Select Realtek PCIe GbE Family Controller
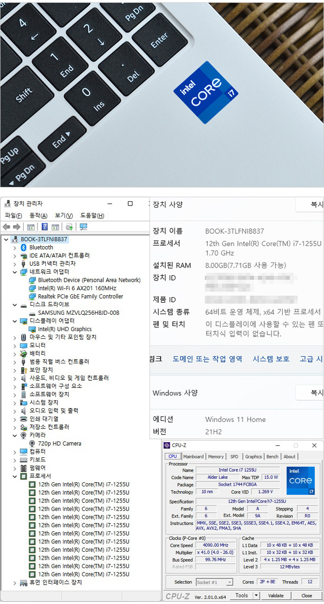The width and height of the screenshot is (324, 604). click(x=81, y=296)
